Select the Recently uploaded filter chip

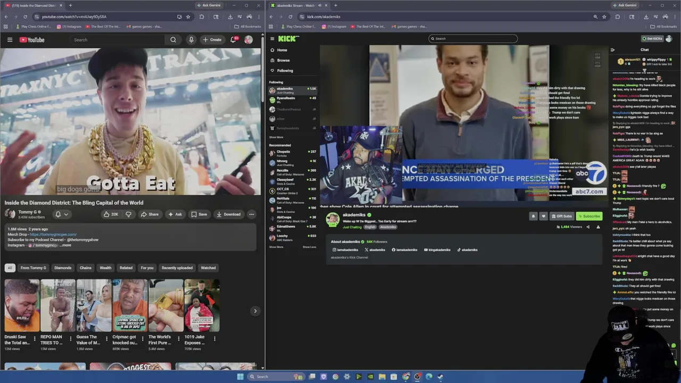click(x=177, y=268)
